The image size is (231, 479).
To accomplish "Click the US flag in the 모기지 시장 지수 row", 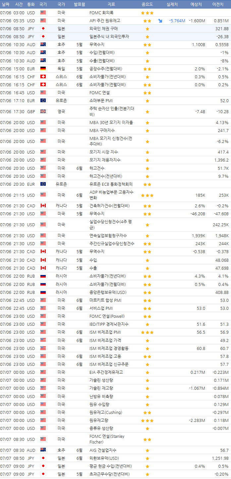I will click(43, 152).
